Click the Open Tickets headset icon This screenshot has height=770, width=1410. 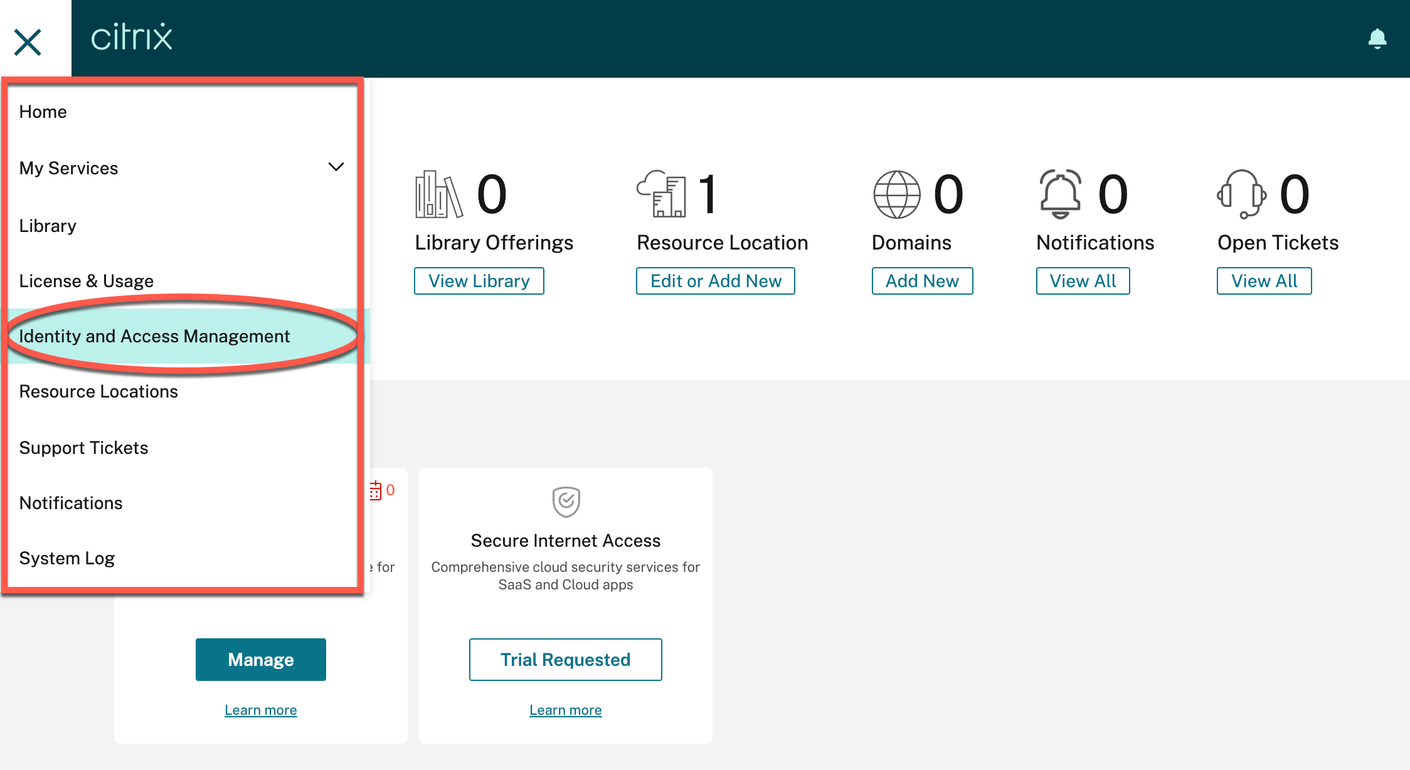tap(1242, 194)
